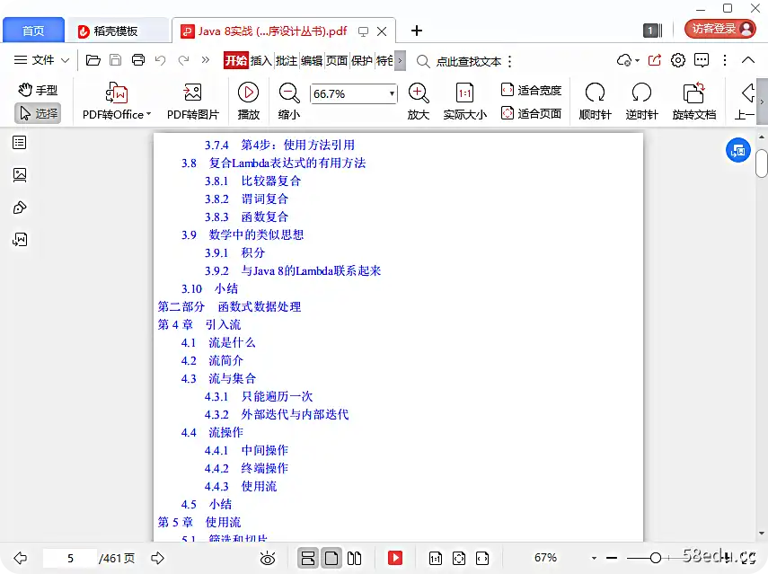This screenshot has width=768, height=574.
Task: Switch to the 编辑 ribbon tab
Action: click(x=312, y=61)
